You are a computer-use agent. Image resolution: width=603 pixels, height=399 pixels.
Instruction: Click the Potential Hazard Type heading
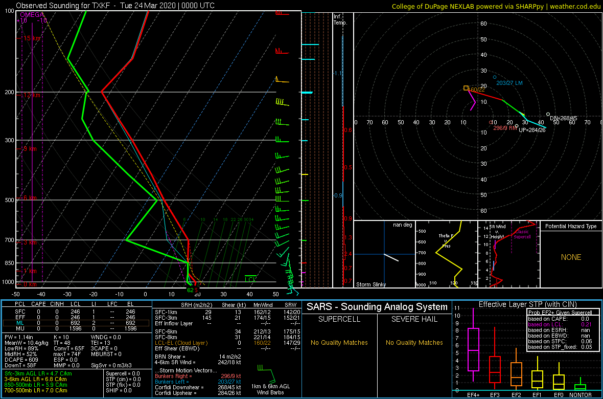pos(571,227)
